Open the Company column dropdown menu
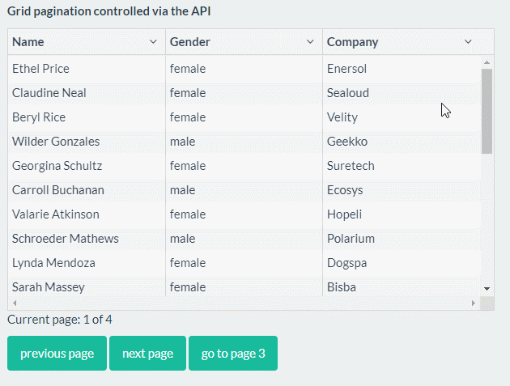 (x=468, y=42)
